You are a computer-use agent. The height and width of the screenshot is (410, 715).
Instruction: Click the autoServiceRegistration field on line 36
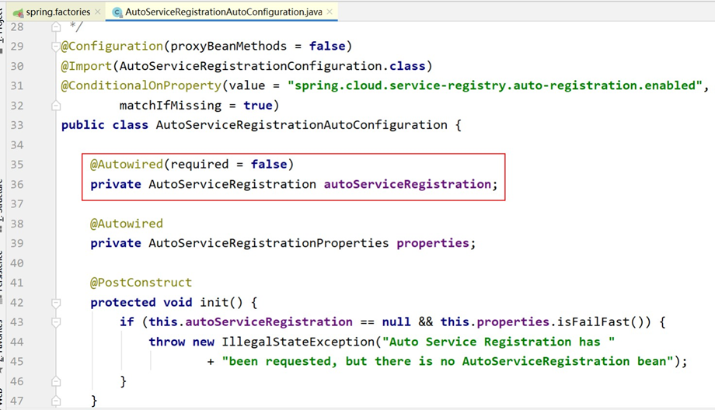(x=407, y=184)
